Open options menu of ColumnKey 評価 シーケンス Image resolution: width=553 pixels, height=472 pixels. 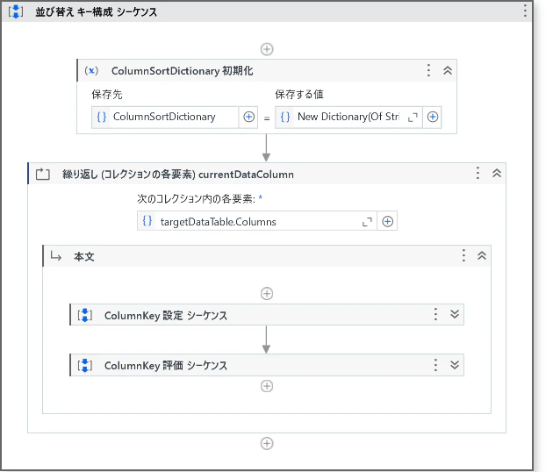pos(435,365)
